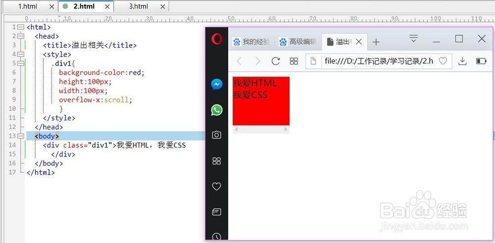The height and width of the screenshot is (243, 495).
Task: Click the closing </style> tag line
Action: (x=59, y=118)
